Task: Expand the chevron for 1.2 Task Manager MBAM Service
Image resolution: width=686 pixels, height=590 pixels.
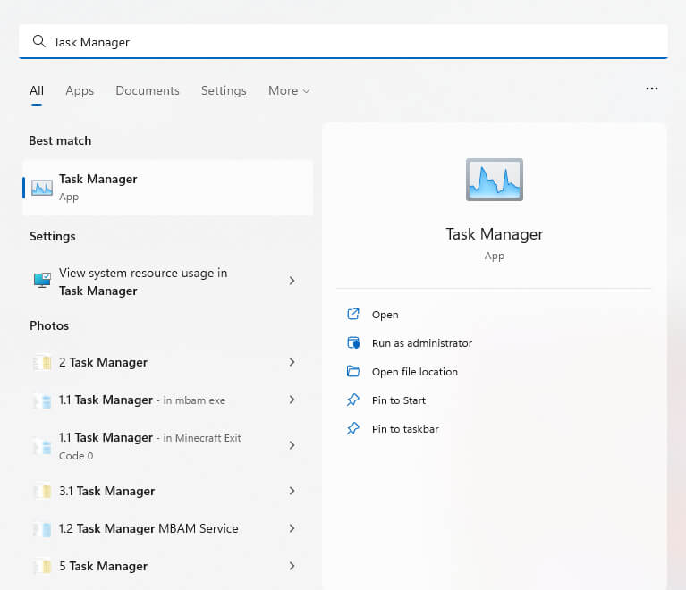Action: tap(292, 528)
